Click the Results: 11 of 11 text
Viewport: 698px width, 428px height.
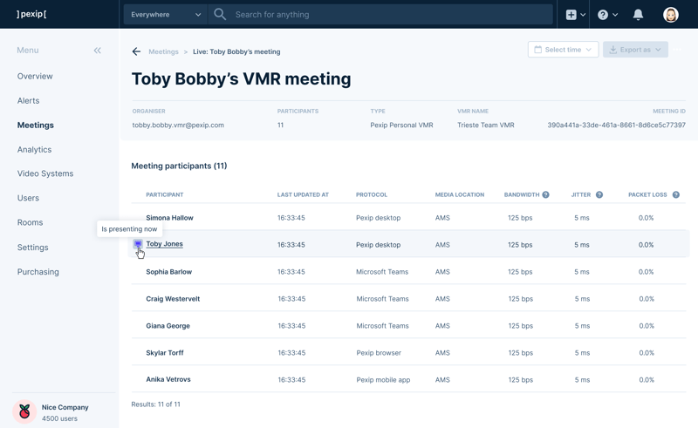(155, 404)
